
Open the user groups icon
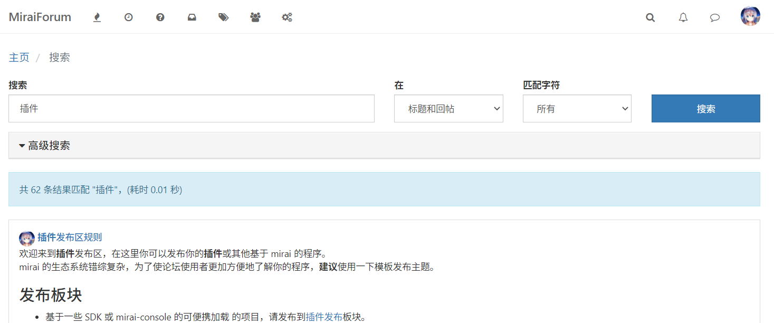pos(255,17)
